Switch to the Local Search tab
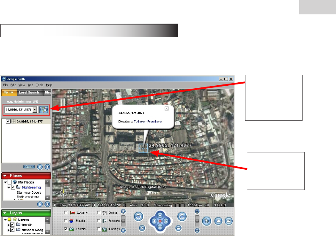Image resolution: width=336 pixels, height=236 pixels. click(x=29, y=92)
